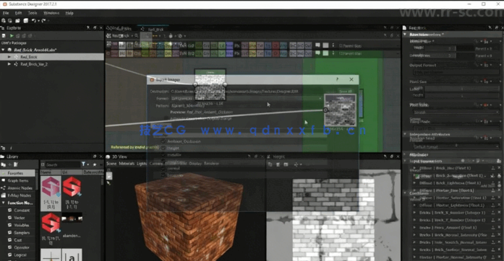
Task: Click the Pattern input field in export dialog
Action: click(x=246, y=105)
